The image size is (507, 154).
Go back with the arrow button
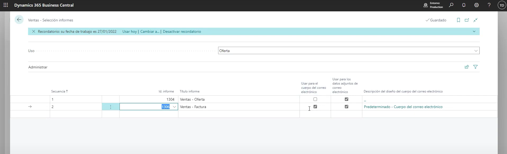[x=19, y=20]
